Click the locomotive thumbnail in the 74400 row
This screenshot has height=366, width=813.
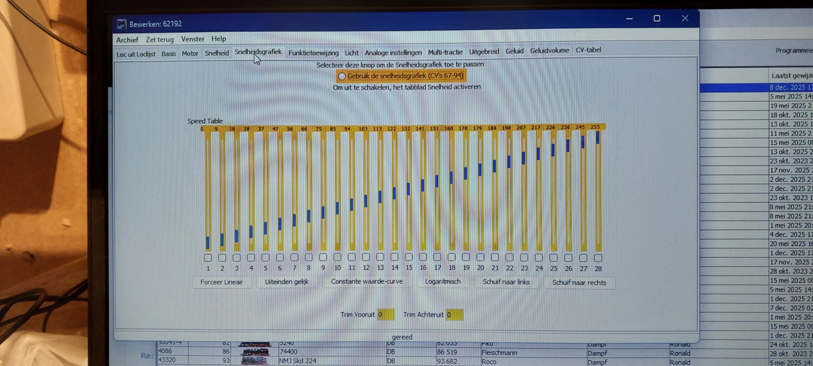point(255,352)
